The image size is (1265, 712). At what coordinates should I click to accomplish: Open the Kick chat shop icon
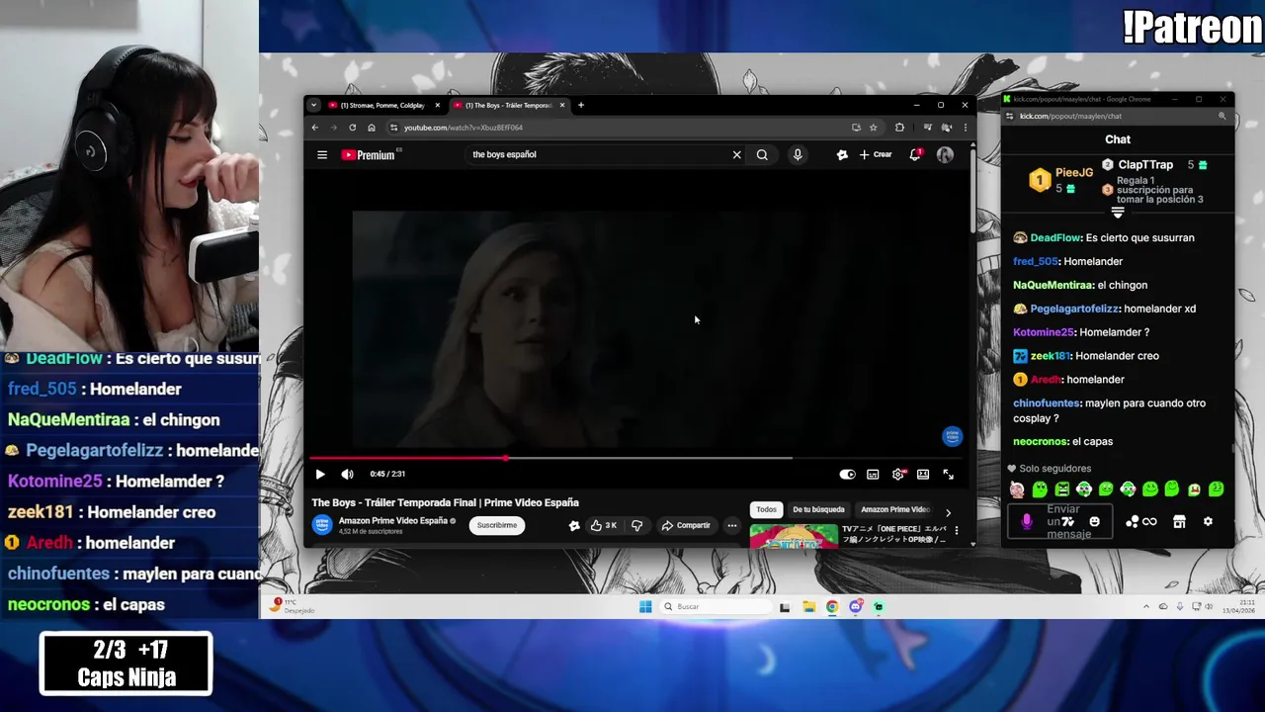point(1179,521)
